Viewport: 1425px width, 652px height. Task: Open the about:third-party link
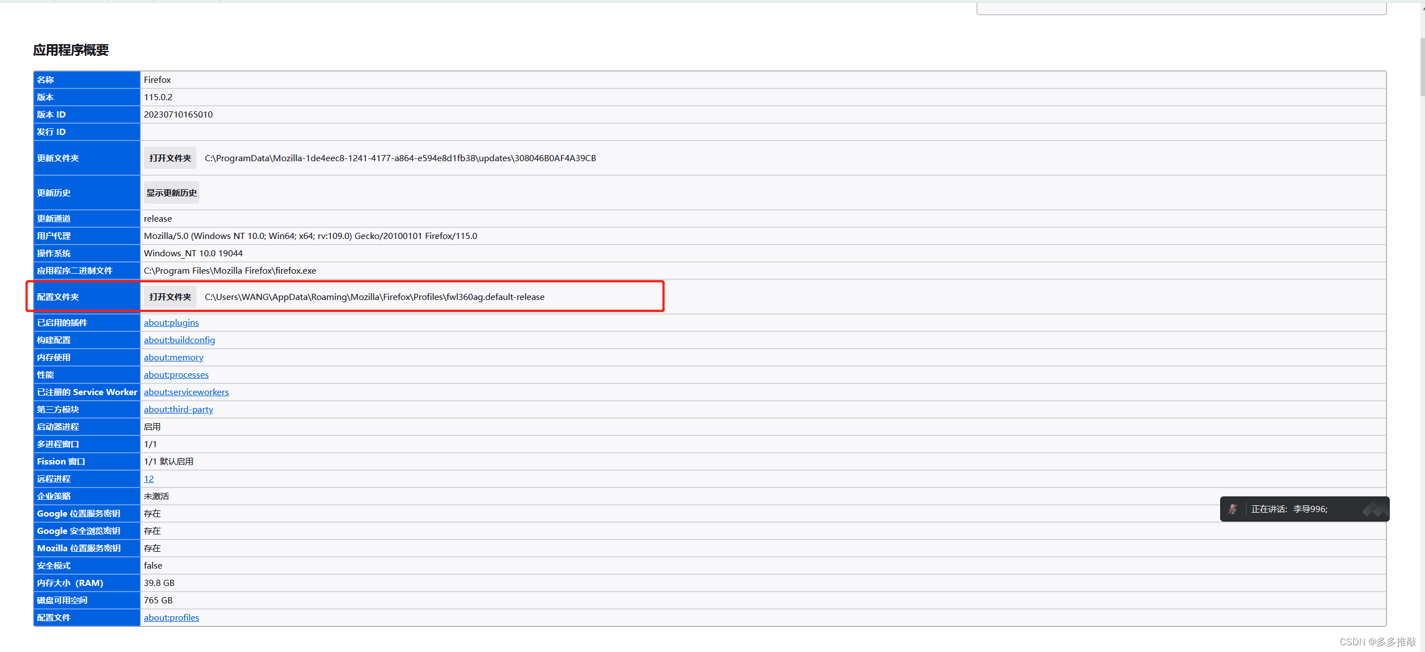[x=179, y=410]
